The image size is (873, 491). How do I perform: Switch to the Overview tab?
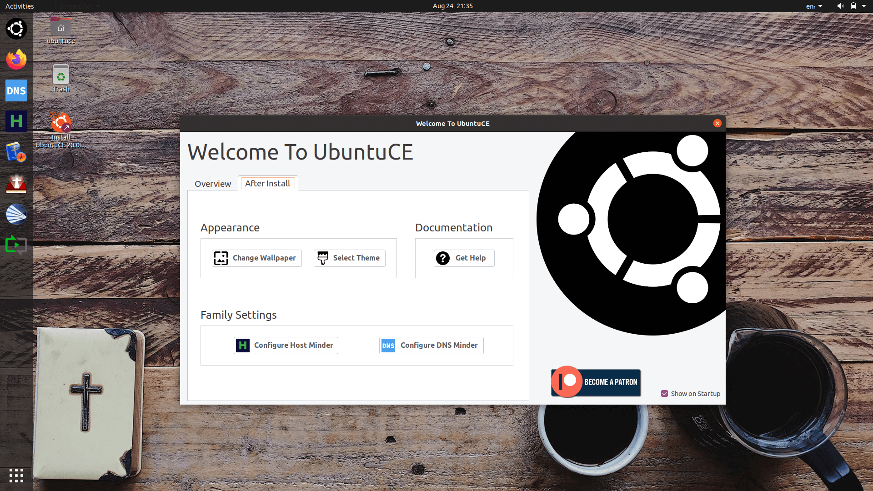click(213, 184)
